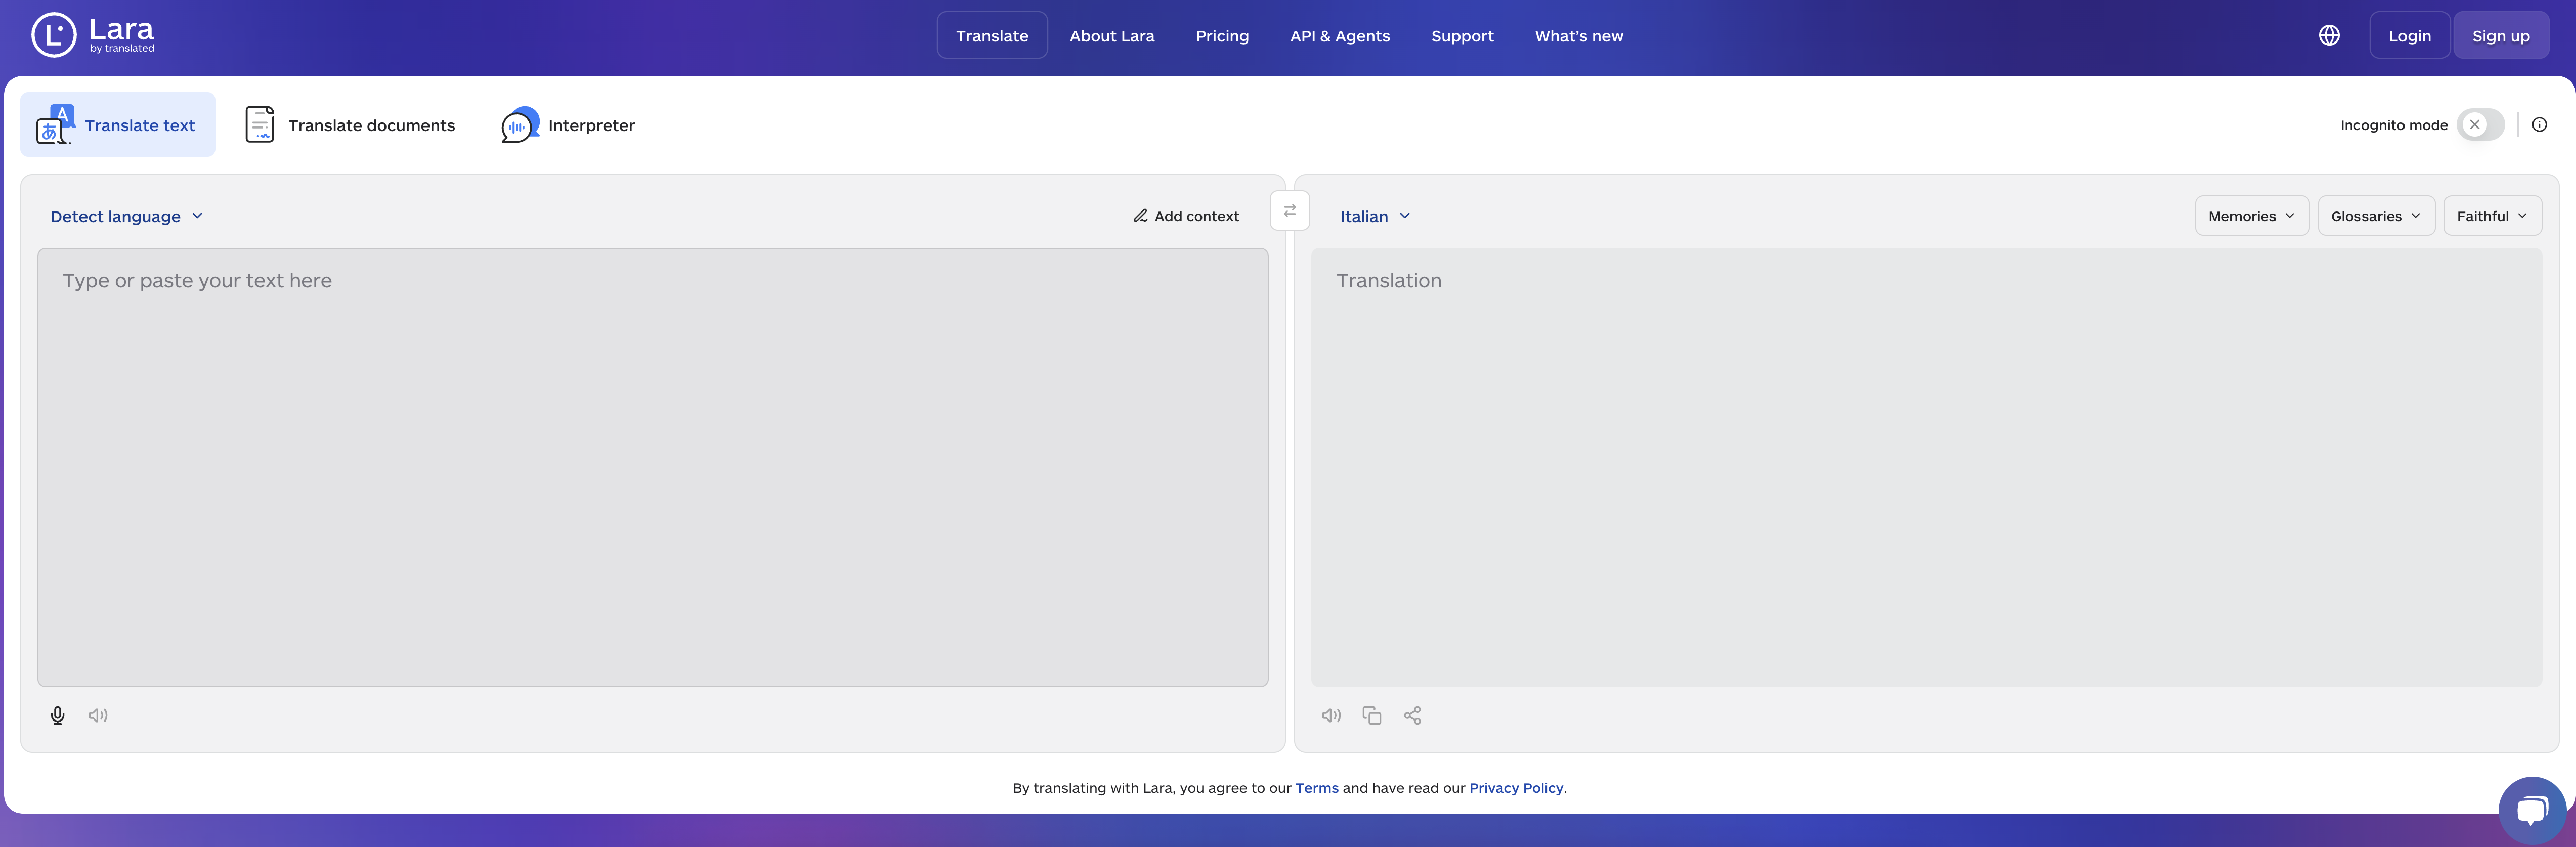Screen dimensions: 2576x847
Task: Open the Pricing page
Action: click(1222, 36)
